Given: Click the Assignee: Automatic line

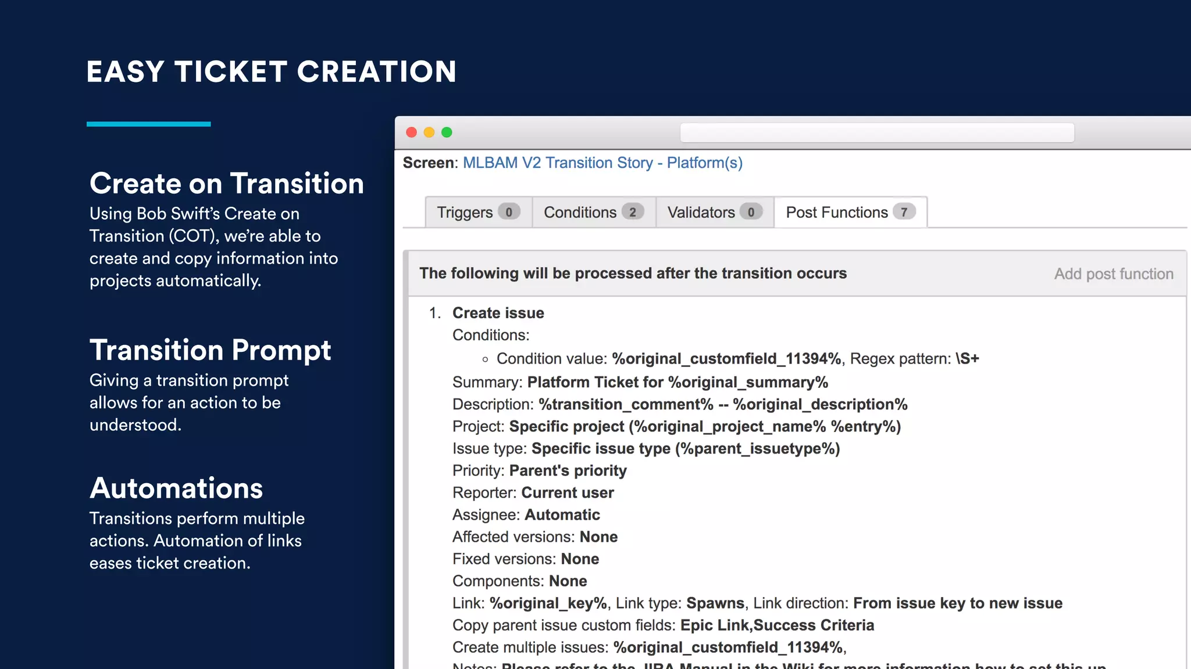Looking at the screenshot, I should coord(526,515).
